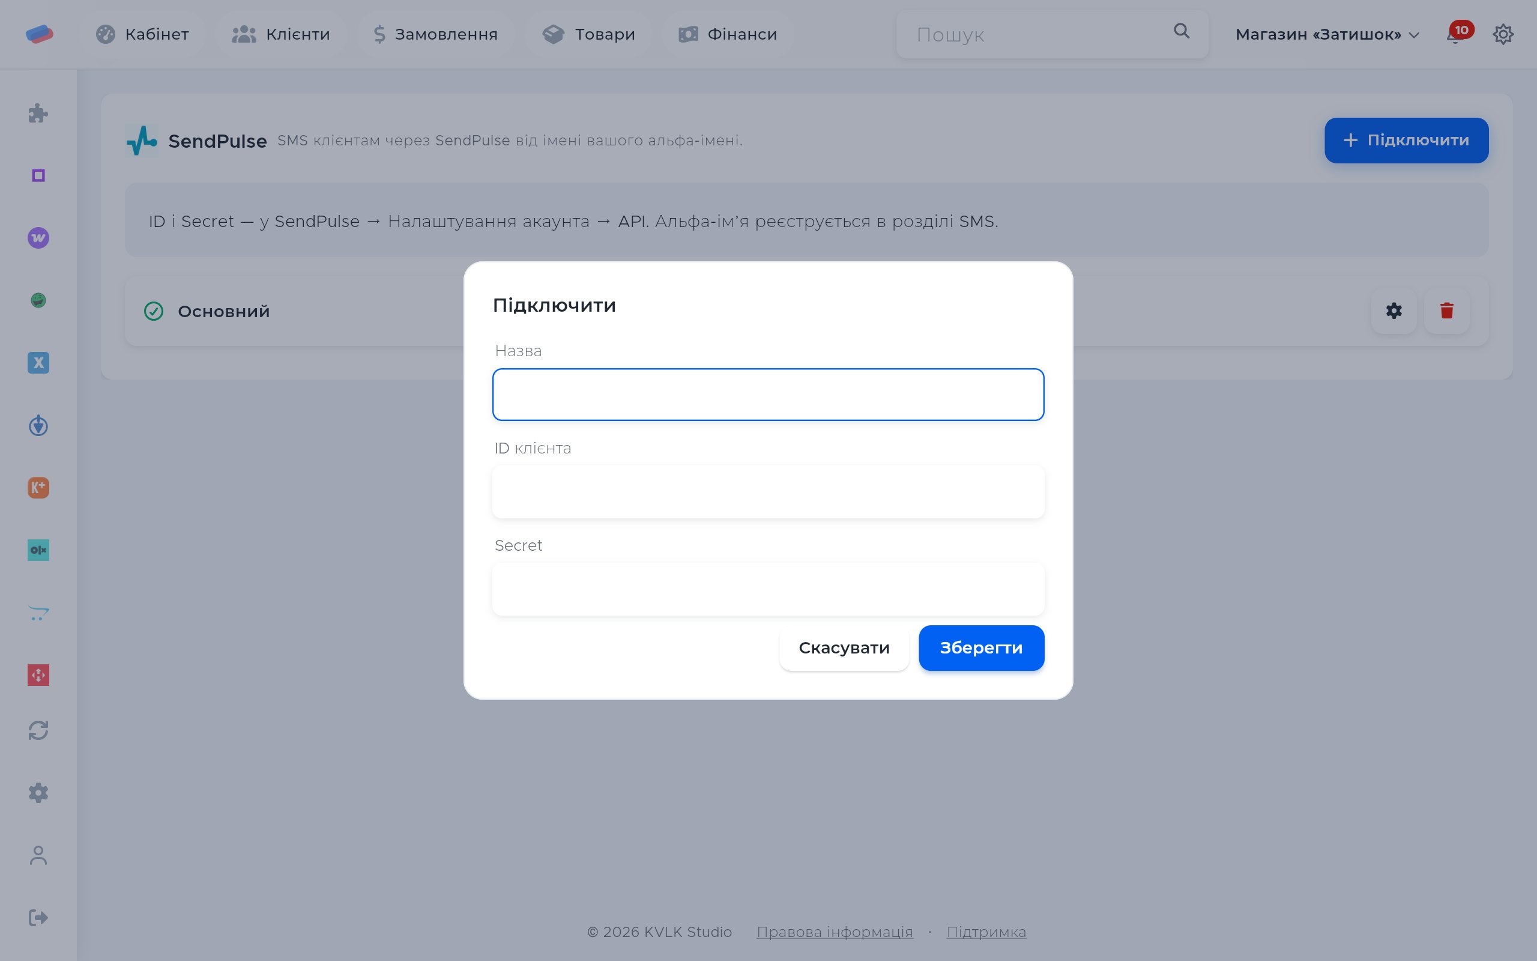Image resolution: width=1537 pixels, height=961 pixels.
Task: Delete the Основний connection
Action: (1447, 311)
